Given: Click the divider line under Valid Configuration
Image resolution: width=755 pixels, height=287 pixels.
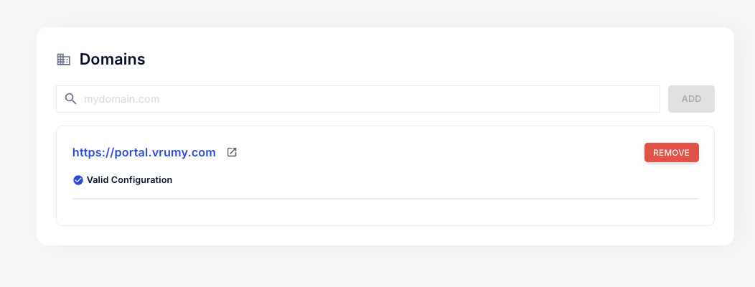Looking at the screenshot, I should point(385,199).
